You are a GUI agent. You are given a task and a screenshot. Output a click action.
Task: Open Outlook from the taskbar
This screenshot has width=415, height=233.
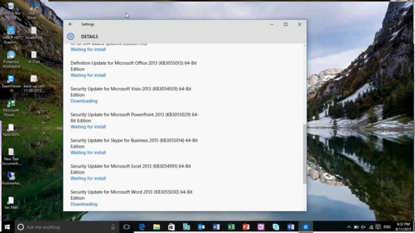[x=201, y=227]
